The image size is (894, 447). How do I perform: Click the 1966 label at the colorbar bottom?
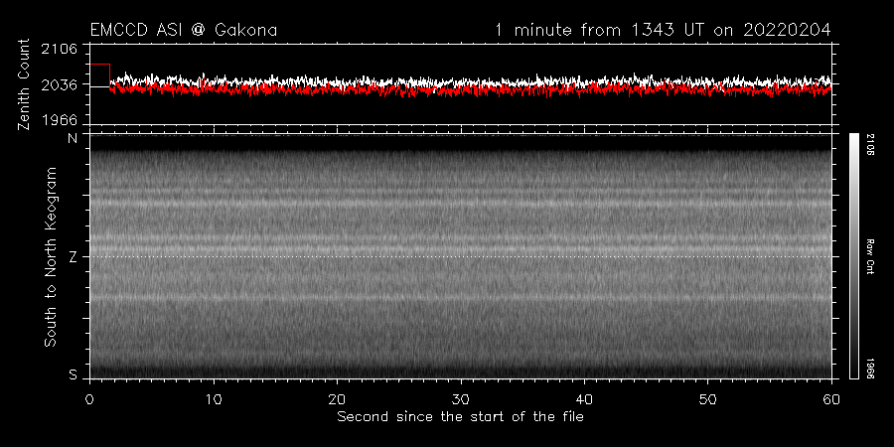click(870, 369)
